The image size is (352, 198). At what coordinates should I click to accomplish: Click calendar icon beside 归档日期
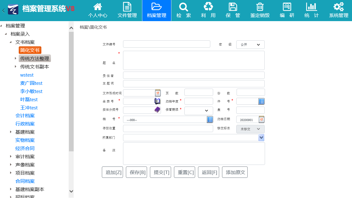point(262,119)
